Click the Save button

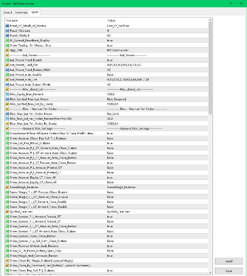click(x=229, y=271)
